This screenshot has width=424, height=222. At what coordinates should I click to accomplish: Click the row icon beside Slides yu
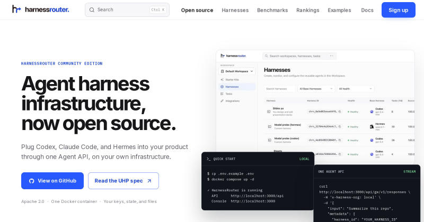tap(269, 112)
